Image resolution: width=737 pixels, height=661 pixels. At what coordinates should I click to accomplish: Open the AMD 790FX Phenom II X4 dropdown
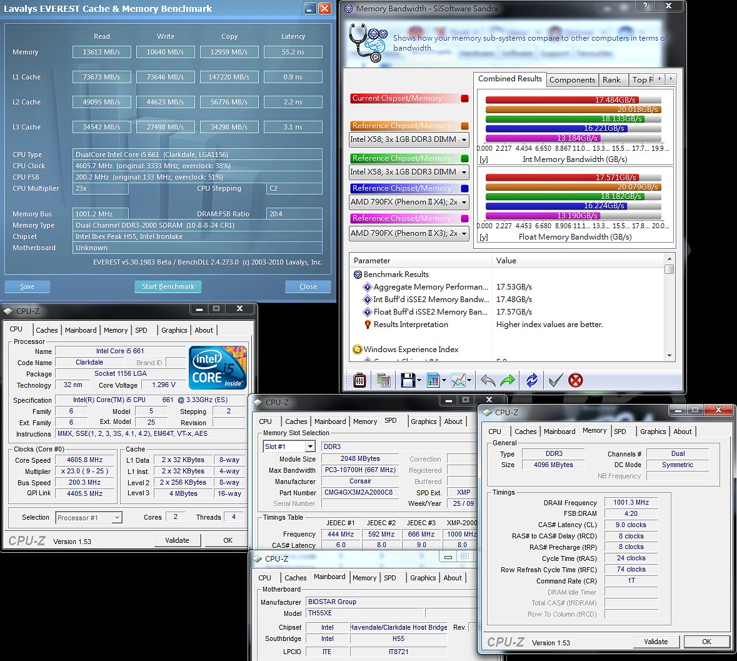point(464,203)
